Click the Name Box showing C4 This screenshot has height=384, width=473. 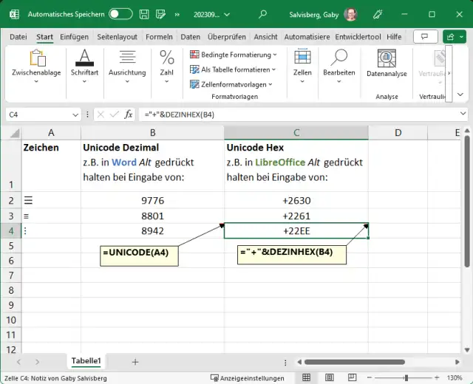(x=37, y=114)
